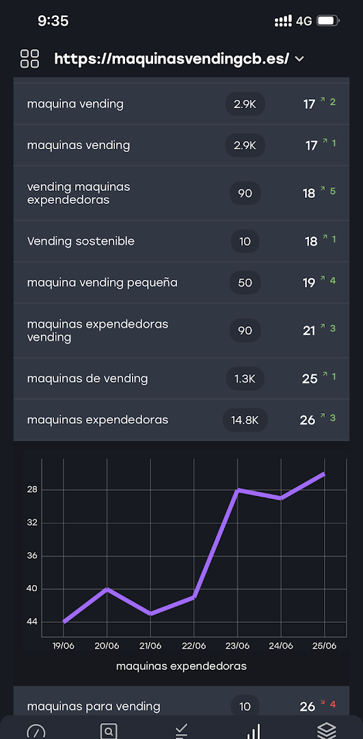Click the 1.3K search volume badge
Viewport: 363px width, 739px height.
click(x=245, y=378)
